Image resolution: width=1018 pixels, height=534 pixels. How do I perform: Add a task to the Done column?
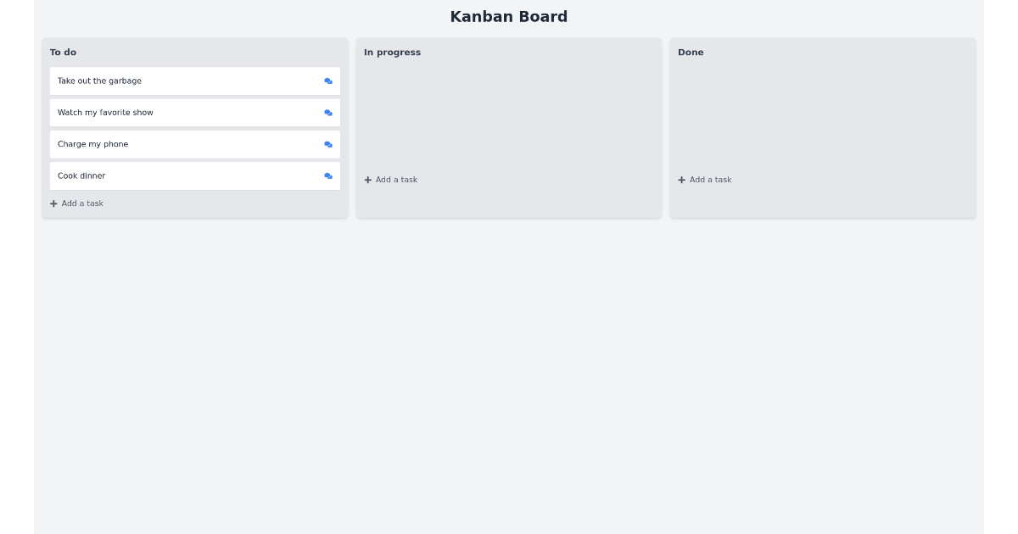[x=705, y=179]
